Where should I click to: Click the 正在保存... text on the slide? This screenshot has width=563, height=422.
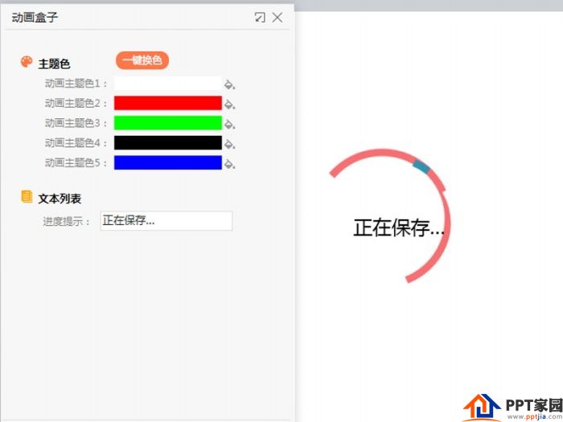[x=399, y=227]
